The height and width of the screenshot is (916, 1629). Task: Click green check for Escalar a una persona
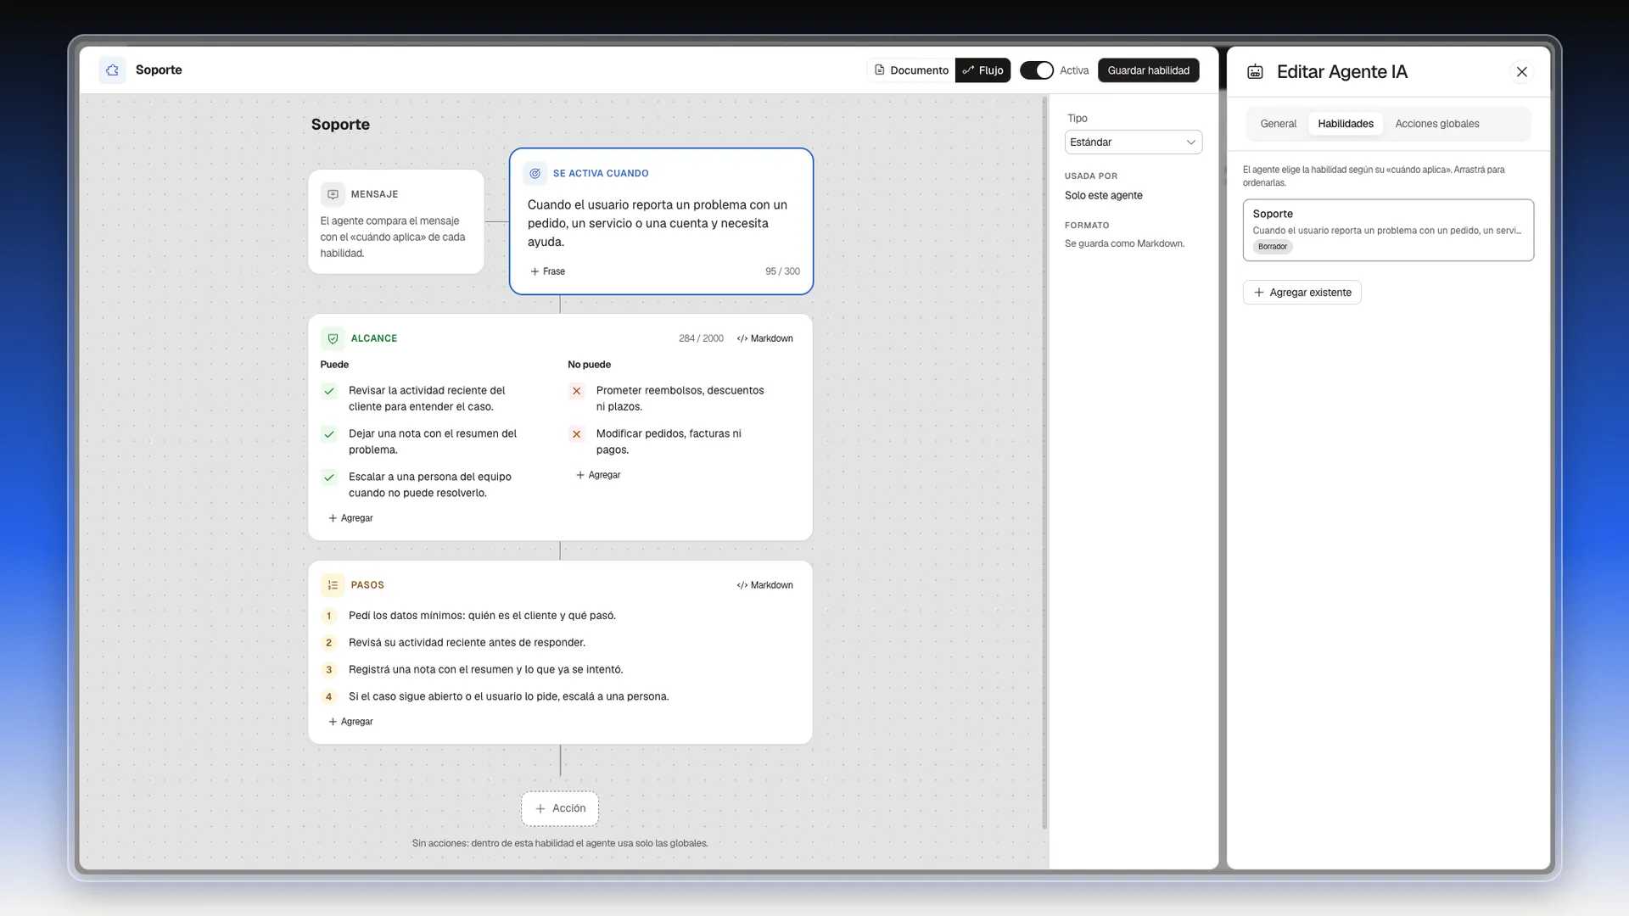click(329, 478)
